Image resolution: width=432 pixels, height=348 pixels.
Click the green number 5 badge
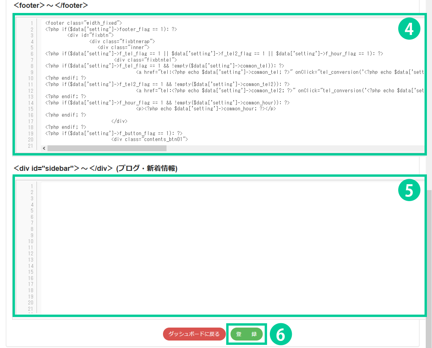tap(409, 190)
